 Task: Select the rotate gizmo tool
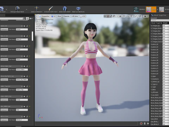[x=108, y=16]
